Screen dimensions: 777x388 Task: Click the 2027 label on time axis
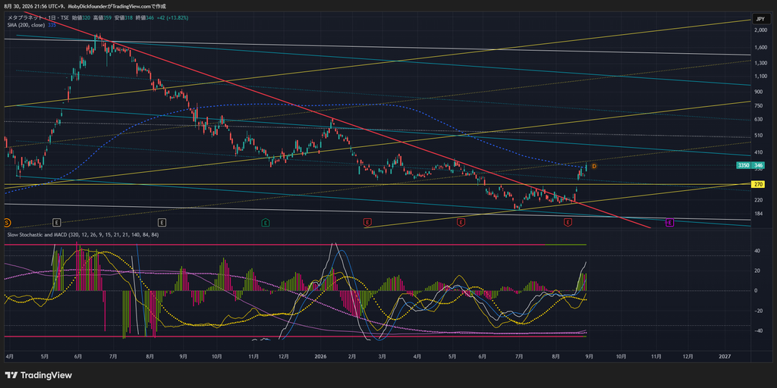(725, 356)
